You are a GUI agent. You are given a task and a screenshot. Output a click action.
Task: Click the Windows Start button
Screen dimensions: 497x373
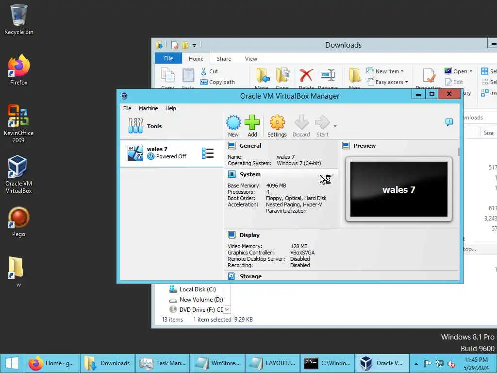(12, 363)
